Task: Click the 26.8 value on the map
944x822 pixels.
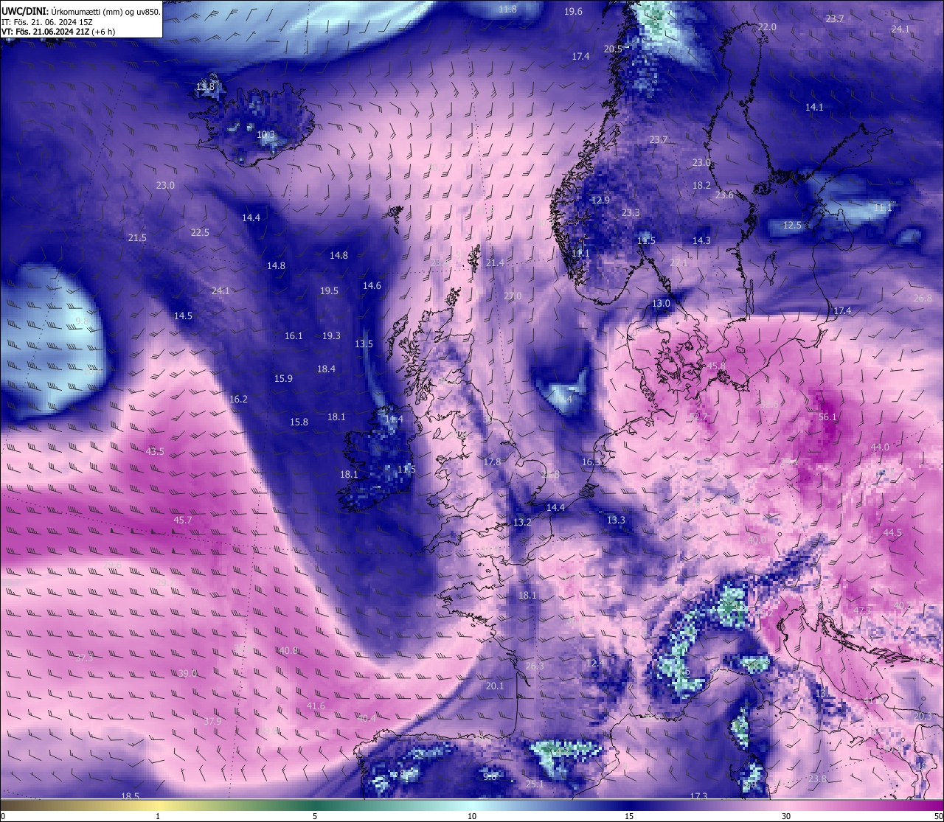Action: [x=923, y=299]
